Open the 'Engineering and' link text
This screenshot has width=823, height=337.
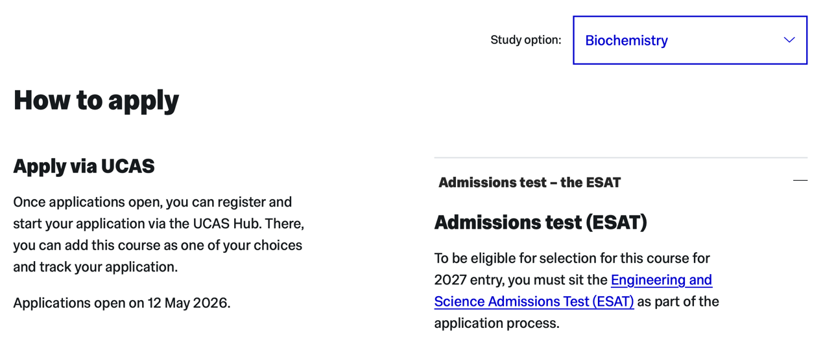pyautogui.click(x=661, y=280)
